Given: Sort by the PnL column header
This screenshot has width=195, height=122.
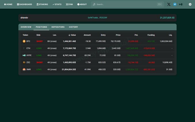Looking at the screenshot, I should click(x=136, y=35).
